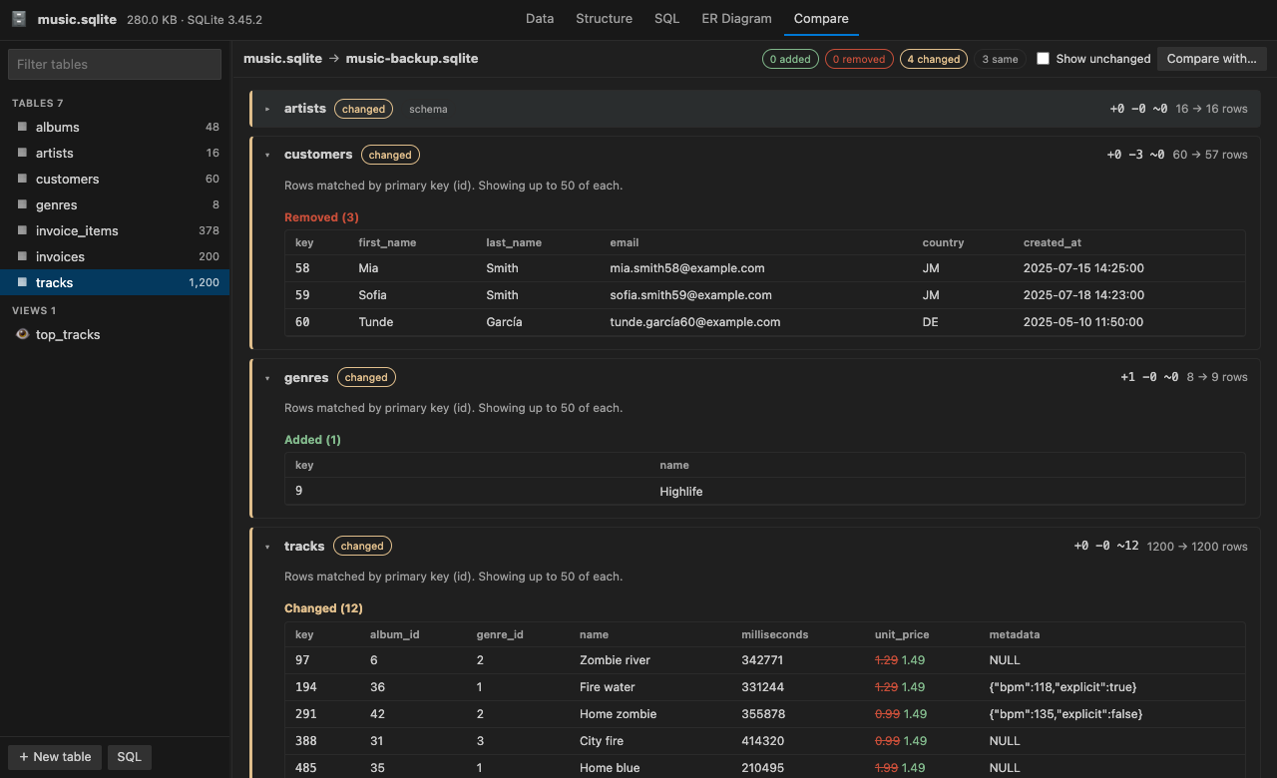
Task: Click mia.smith58@example.com cell
Action: pyautogui.click(x=687, y=268)
